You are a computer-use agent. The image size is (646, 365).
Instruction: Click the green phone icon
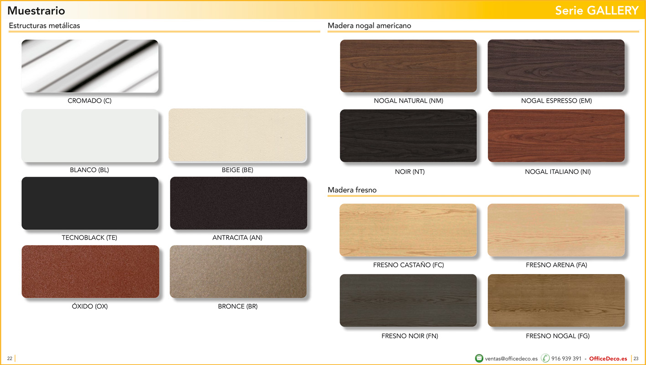point(545,358)
